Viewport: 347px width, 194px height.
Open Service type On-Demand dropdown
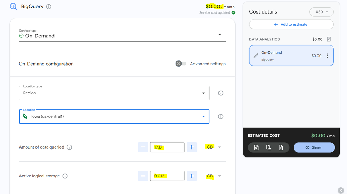coord(122,35)
